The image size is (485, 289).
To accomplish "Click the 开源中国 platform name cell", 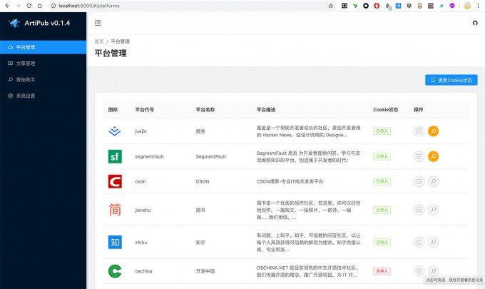I will coord(205,271).
